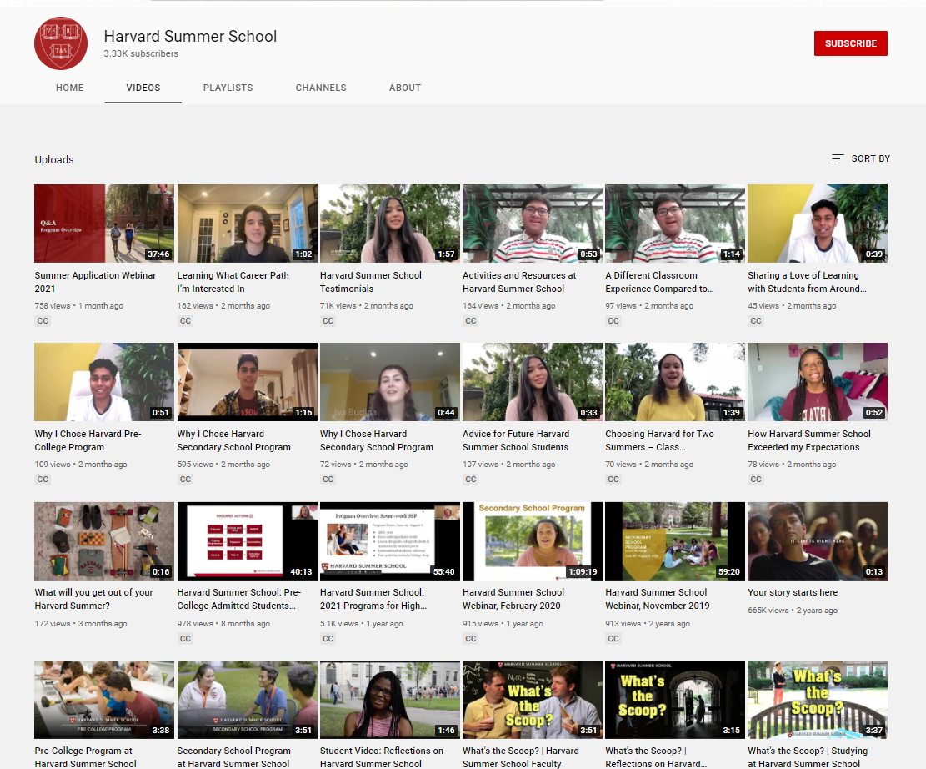Play the Pre-College Admitted Students video thumbnail

pyautogui.click(x=247, y=540)
